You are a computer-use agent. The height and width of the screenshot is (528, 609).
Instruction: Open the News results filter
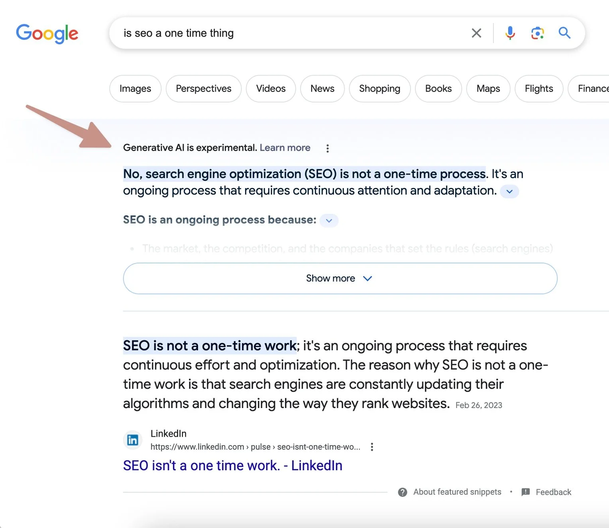[322, 88]
